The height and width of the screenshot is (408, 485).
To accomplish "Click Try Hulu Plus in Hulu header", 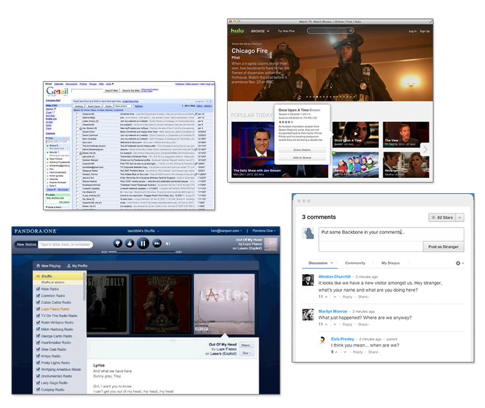I will click(286, 31).
